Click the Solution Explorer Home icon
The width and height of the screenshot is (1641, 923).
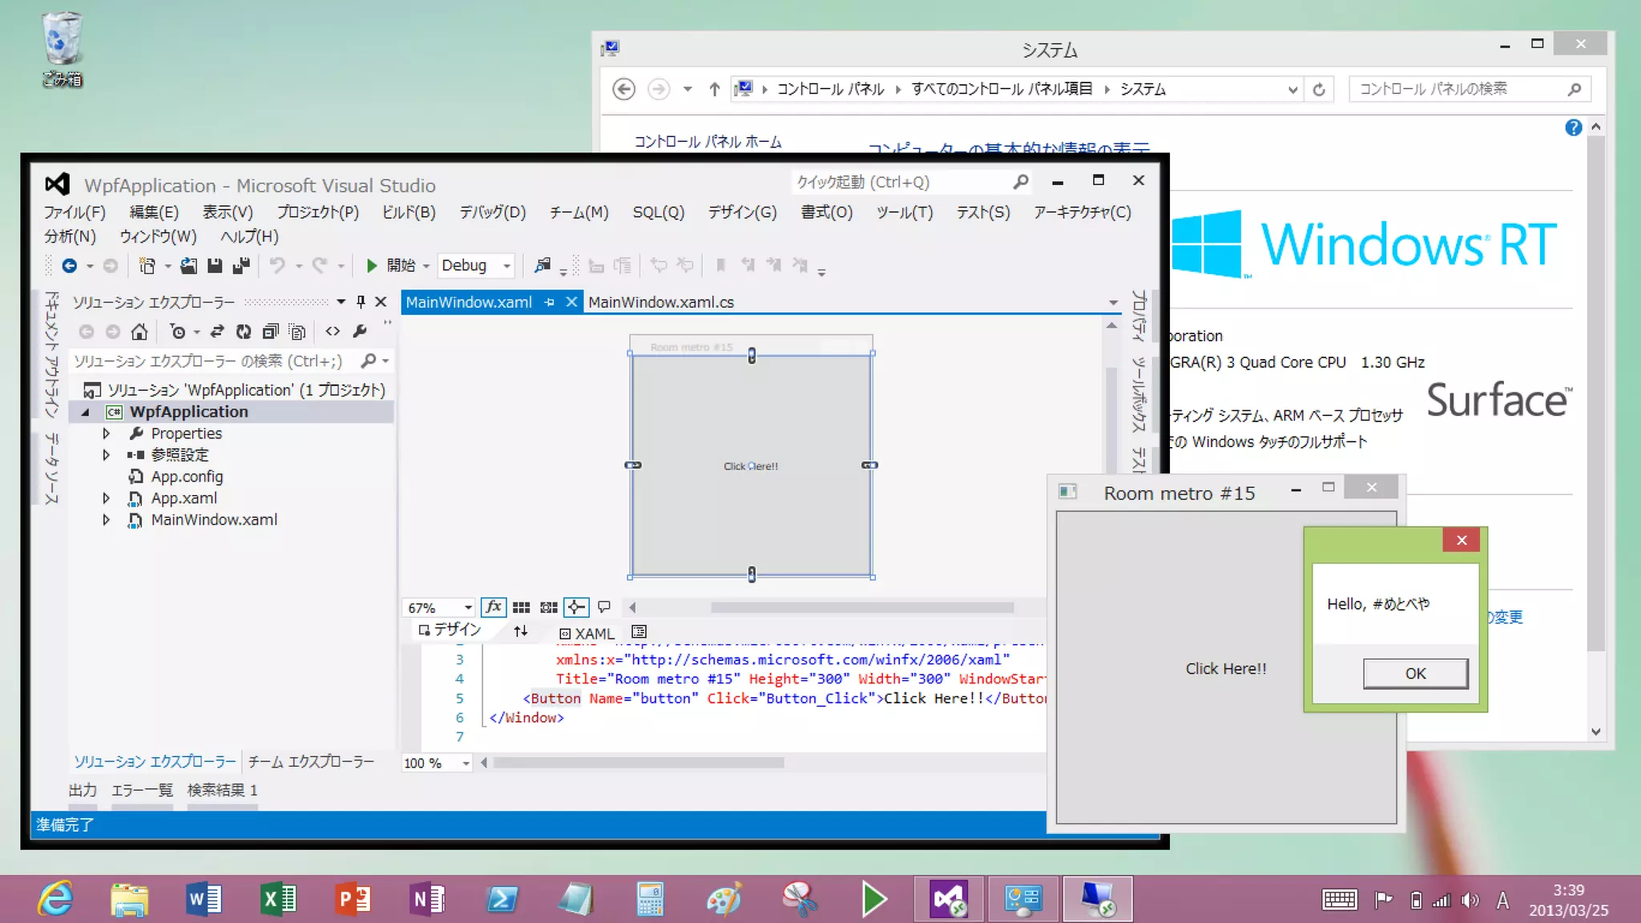(x=139, y=331)
